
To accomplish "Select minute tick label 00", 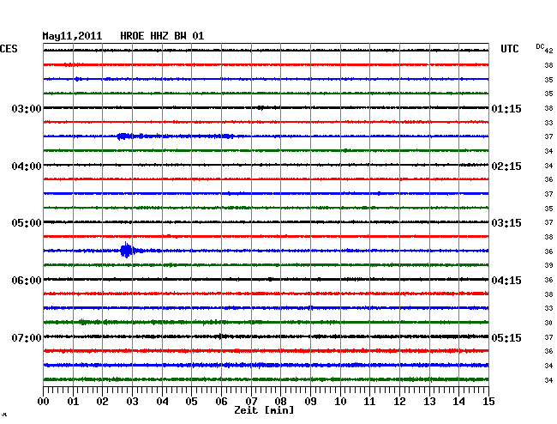I will [x=44, y=401].
